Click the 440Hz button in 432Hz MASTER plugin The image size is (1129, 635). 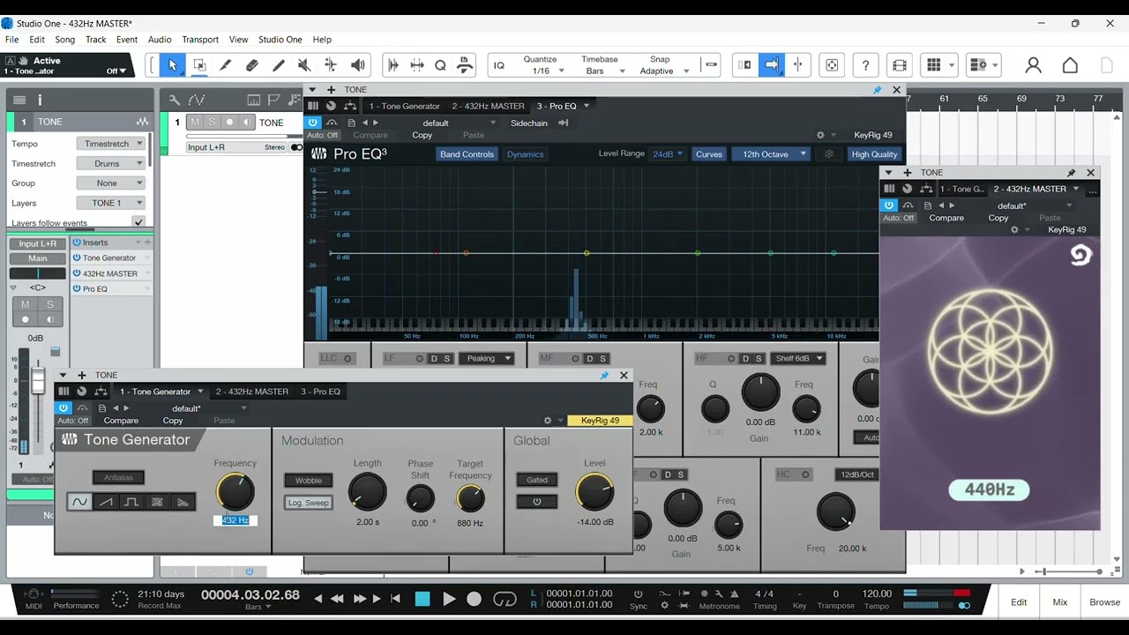[x=989, y=489]
